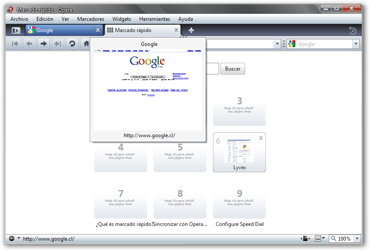Go back with the arrow button
Image resolution: width=370 pixels, height=251 pixels.
pyautogui.click(x=29, y=44)
